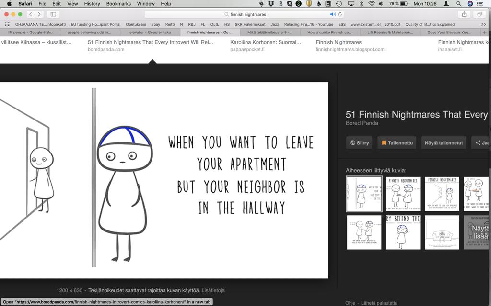The height and width of the screenshot is (306, 491).
Task: Select the first related thumbnail with white border
Action: (x=364, y=194)
